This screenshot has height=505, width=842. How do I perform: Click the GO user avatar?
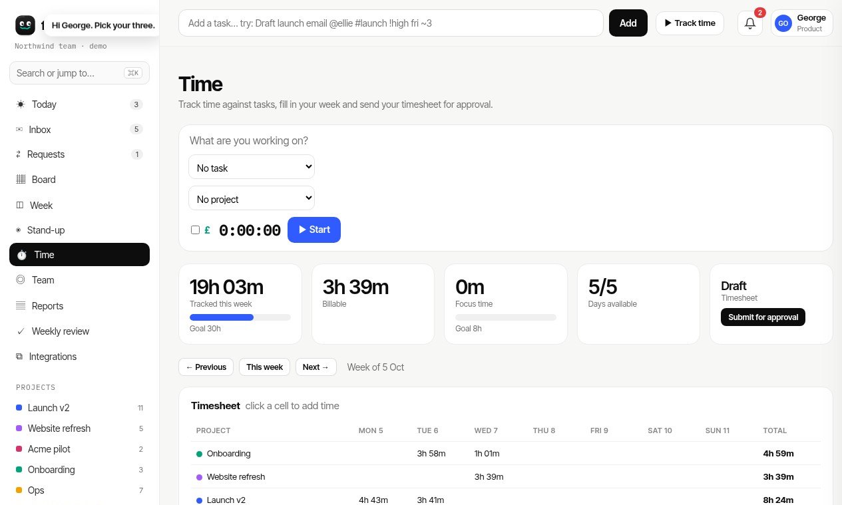point(783,23)
